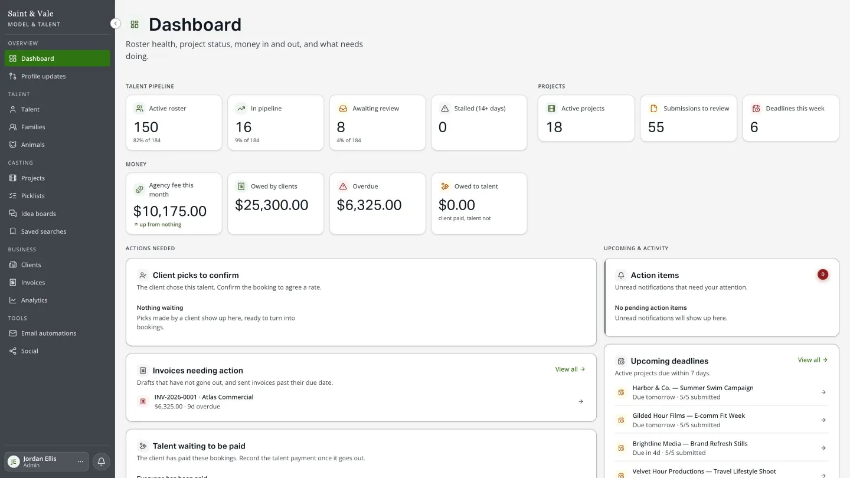Click the Invoices receipt icon in sidebar
850x478 pixels.
(13, 283)
